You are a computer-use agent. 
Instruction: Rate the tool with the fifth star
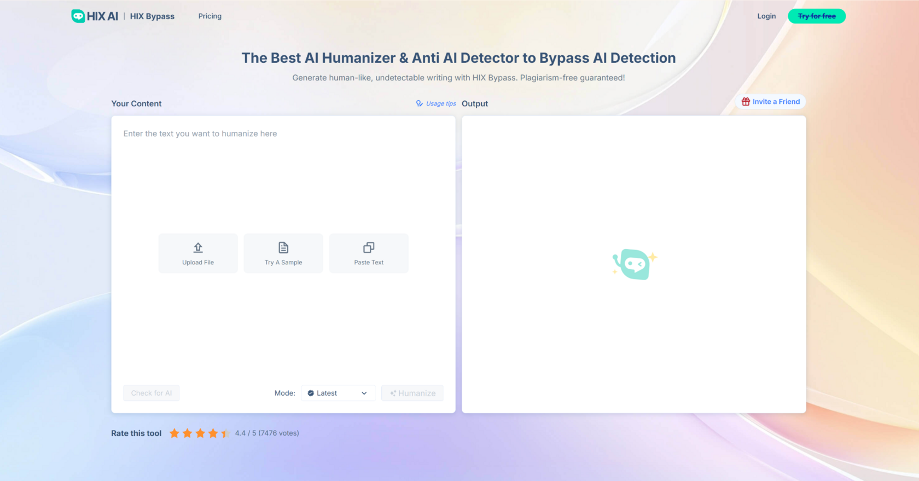tap(225, 433)
